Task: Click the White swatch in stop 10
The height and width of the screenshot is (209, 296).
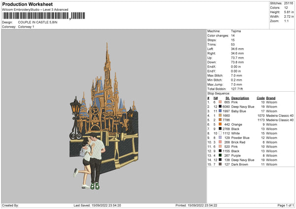Action: pyautogui.click(x=221, y=133)
